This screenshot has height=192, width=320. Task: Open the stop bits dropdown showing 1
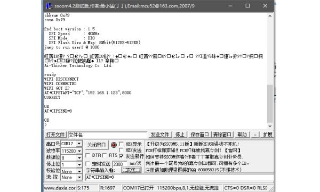(x=79, y=164)
